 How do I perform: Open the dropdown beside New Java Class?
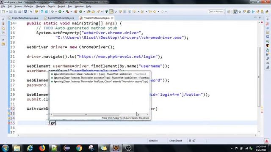[84, 11]
